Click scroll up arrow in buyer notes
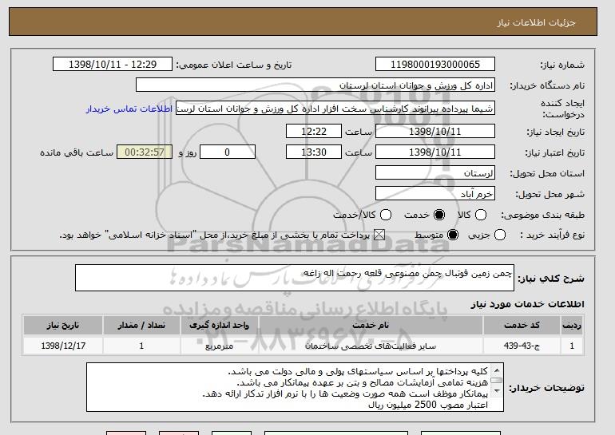 click(497, 370)
